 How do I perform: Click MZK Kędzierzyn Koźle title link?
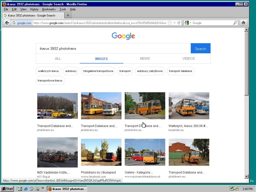tap(53, 172)
